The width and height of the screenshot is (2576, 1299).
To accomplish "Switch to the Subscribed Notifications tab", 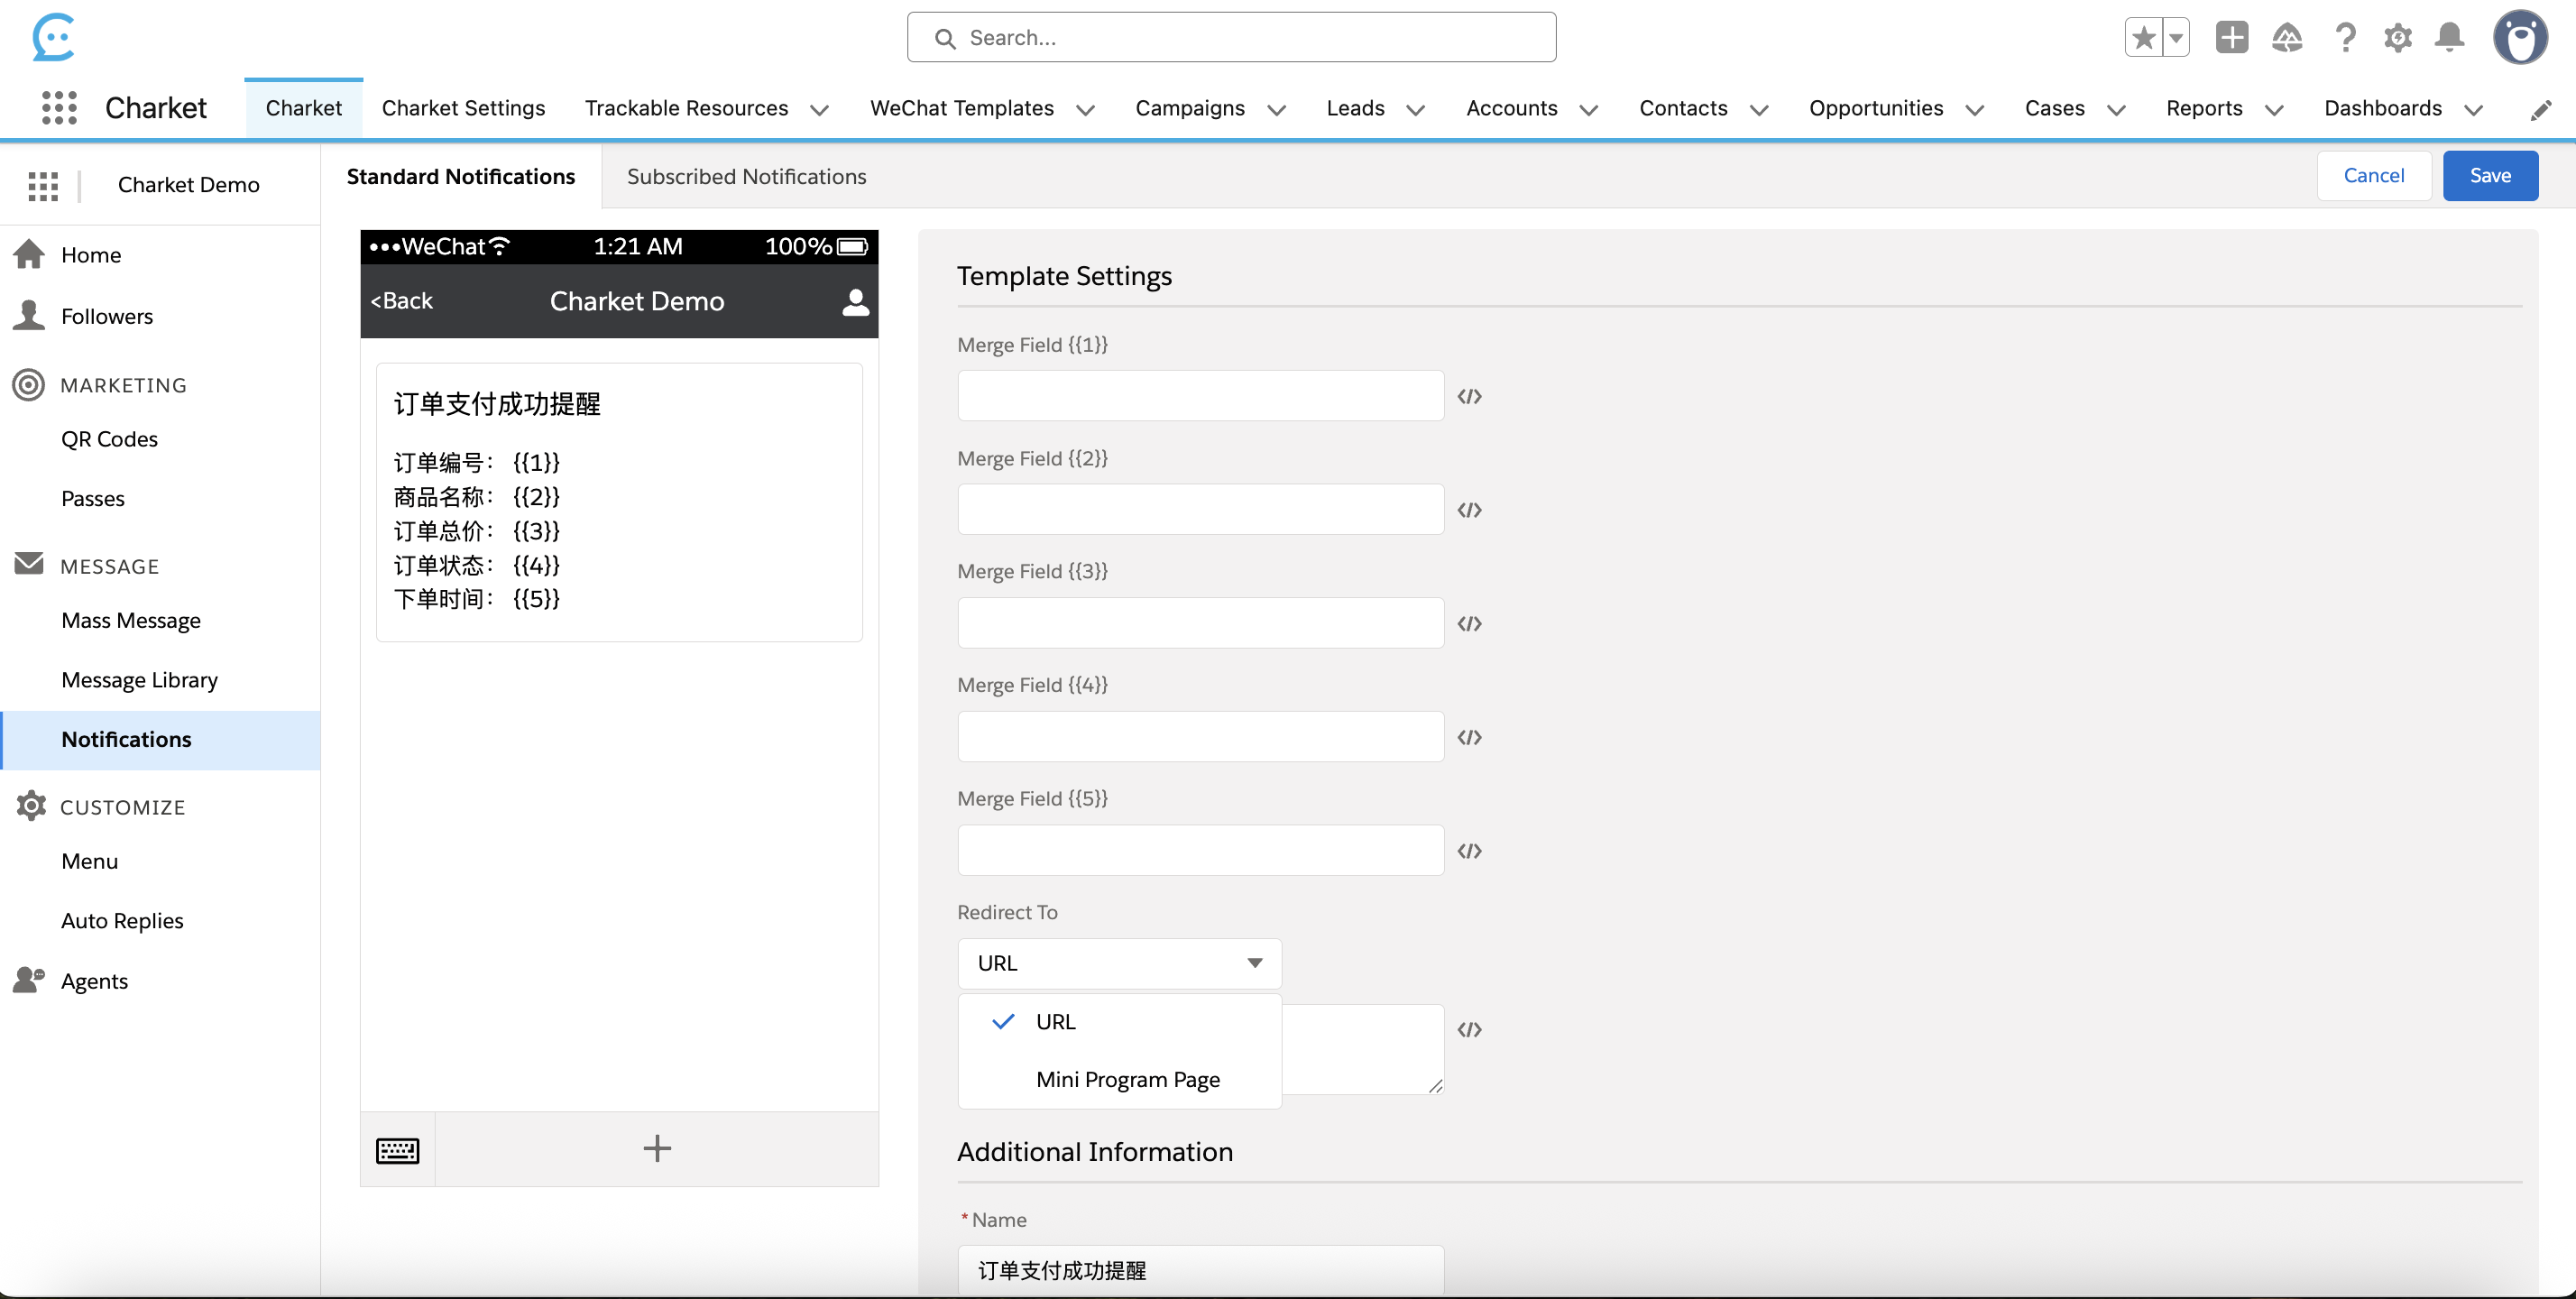I will click(746, 176).
